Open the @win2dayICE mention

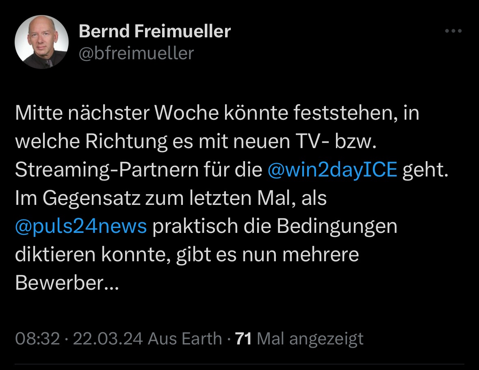(332, 170)
